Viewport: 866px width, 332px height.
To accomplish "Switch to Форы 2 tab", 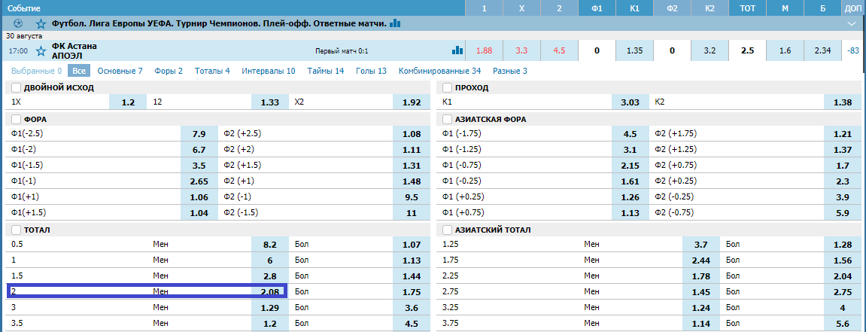I will (169, 71).
